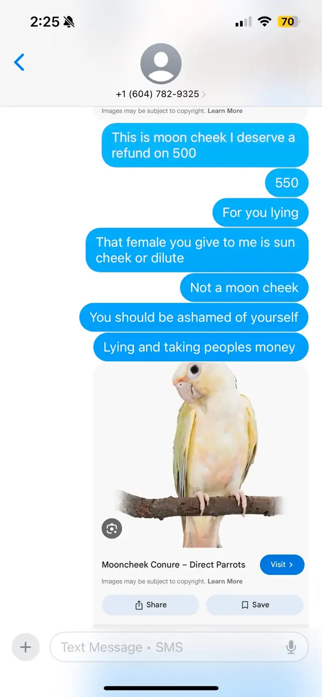Open the upper Learn More link

pos(225,111)
